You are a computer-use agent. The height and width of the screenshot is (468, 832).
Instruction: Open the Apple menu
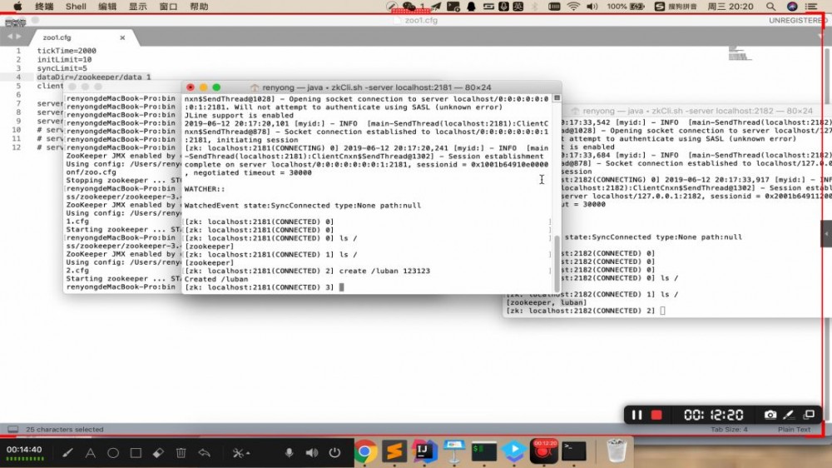(17, 7)
